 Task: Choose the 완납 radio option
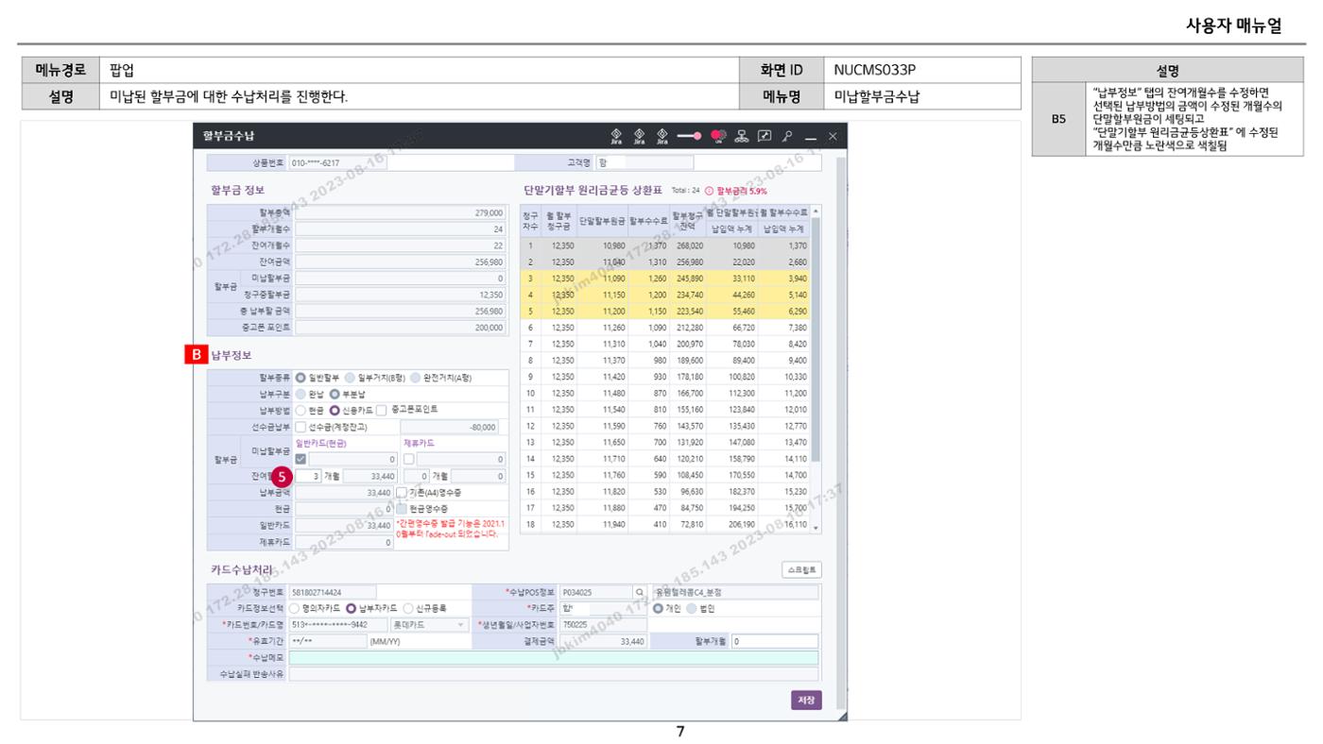pos(301,394)
